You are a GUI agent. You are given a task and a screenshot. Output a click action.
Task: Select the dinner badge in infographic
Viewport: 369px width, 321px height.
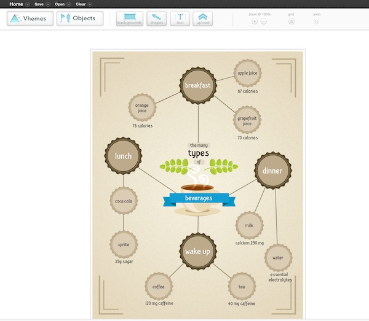point(272,171)
